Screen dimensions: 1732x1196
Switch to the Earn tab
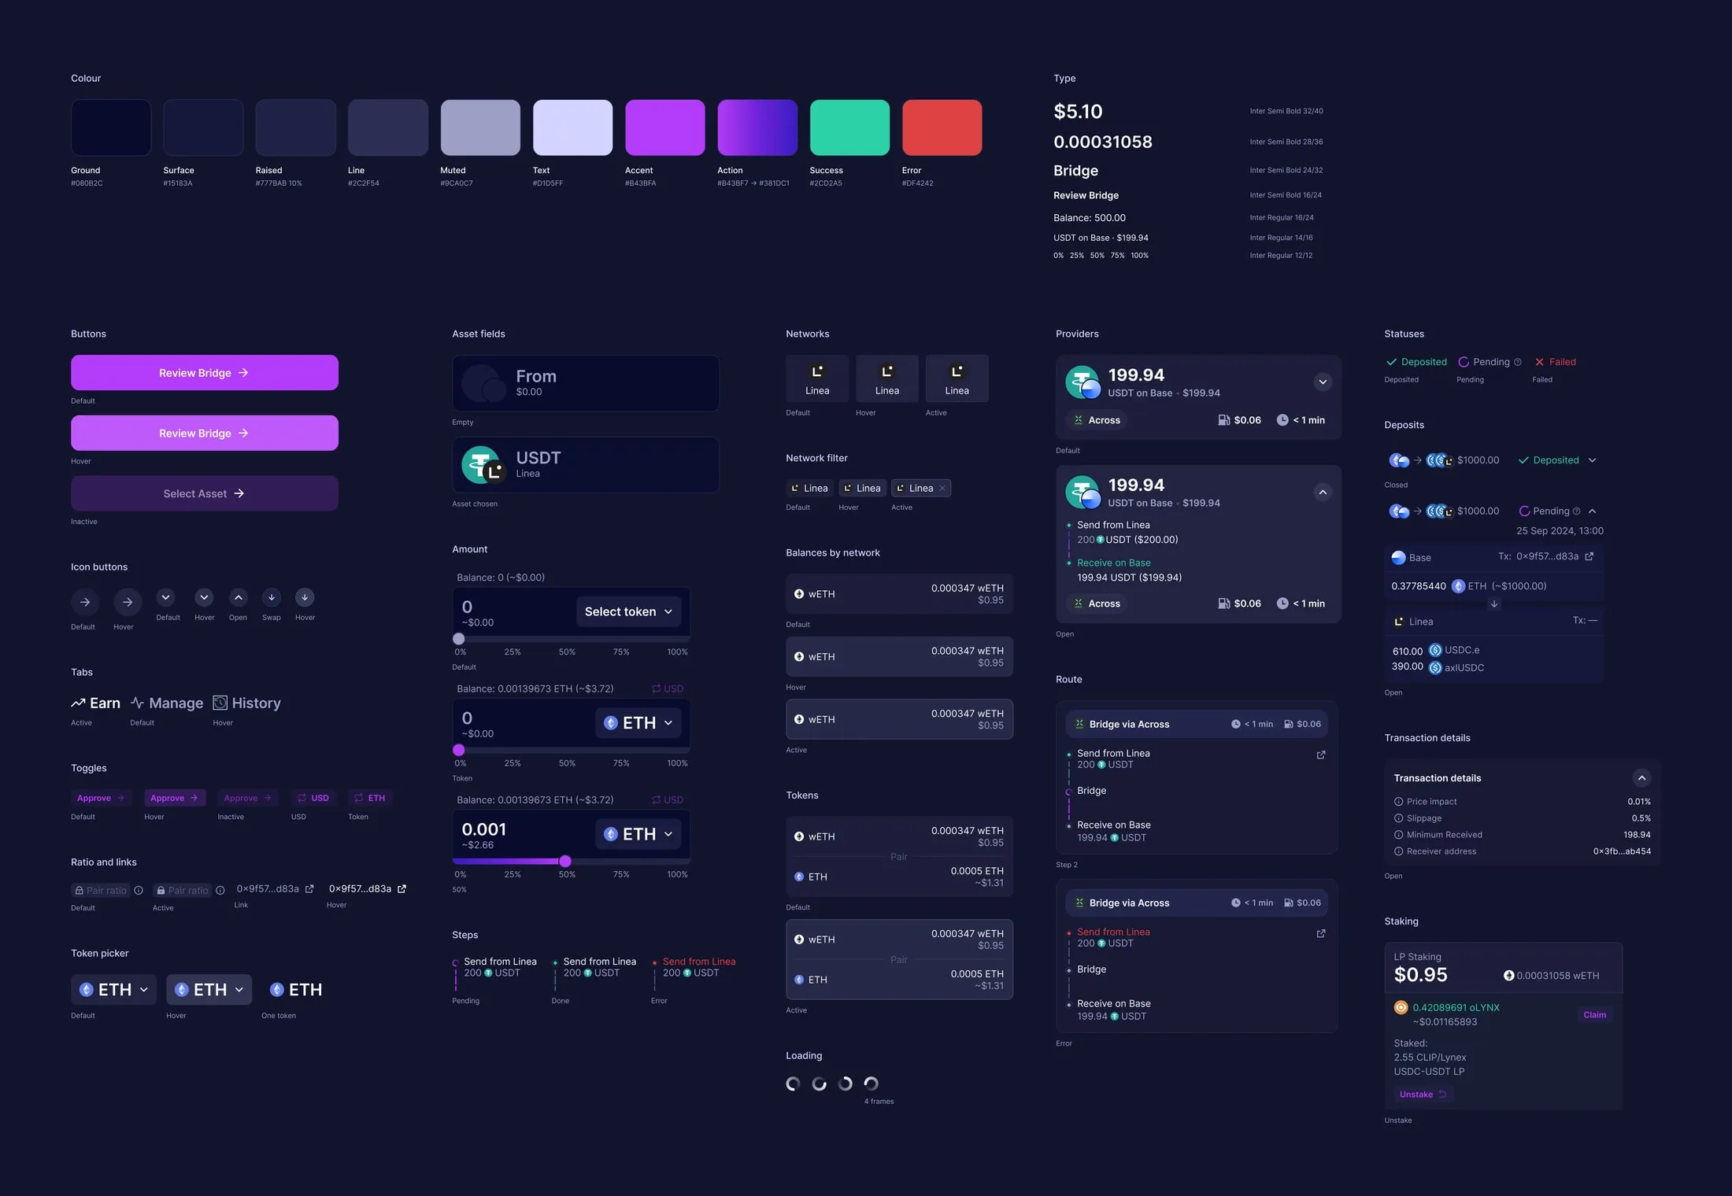click(95, 703)
